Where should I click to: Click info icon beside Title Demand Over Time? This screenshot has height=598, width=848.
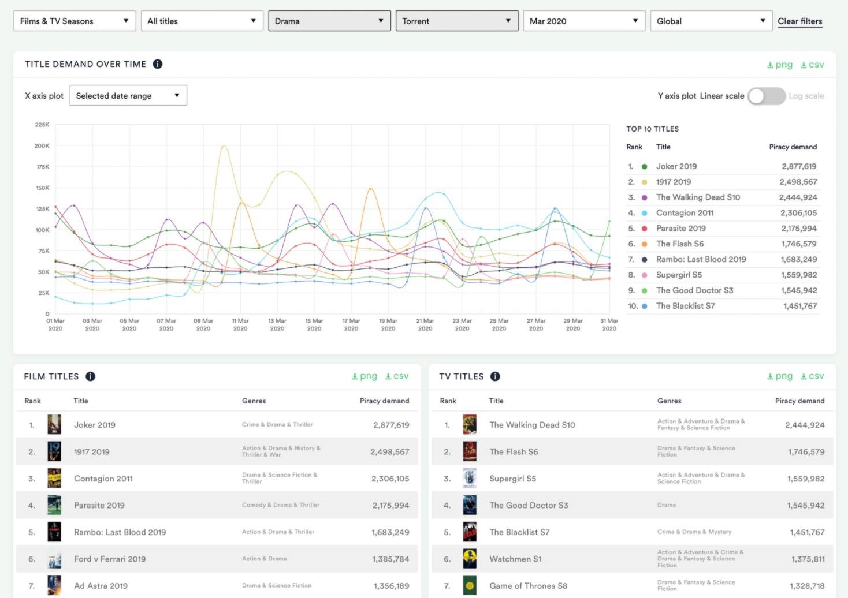[157, 64]
